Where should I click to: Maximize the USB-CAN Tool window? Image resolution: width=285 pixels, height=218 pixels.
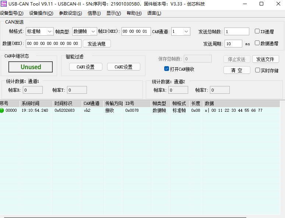tap(261, 4)
